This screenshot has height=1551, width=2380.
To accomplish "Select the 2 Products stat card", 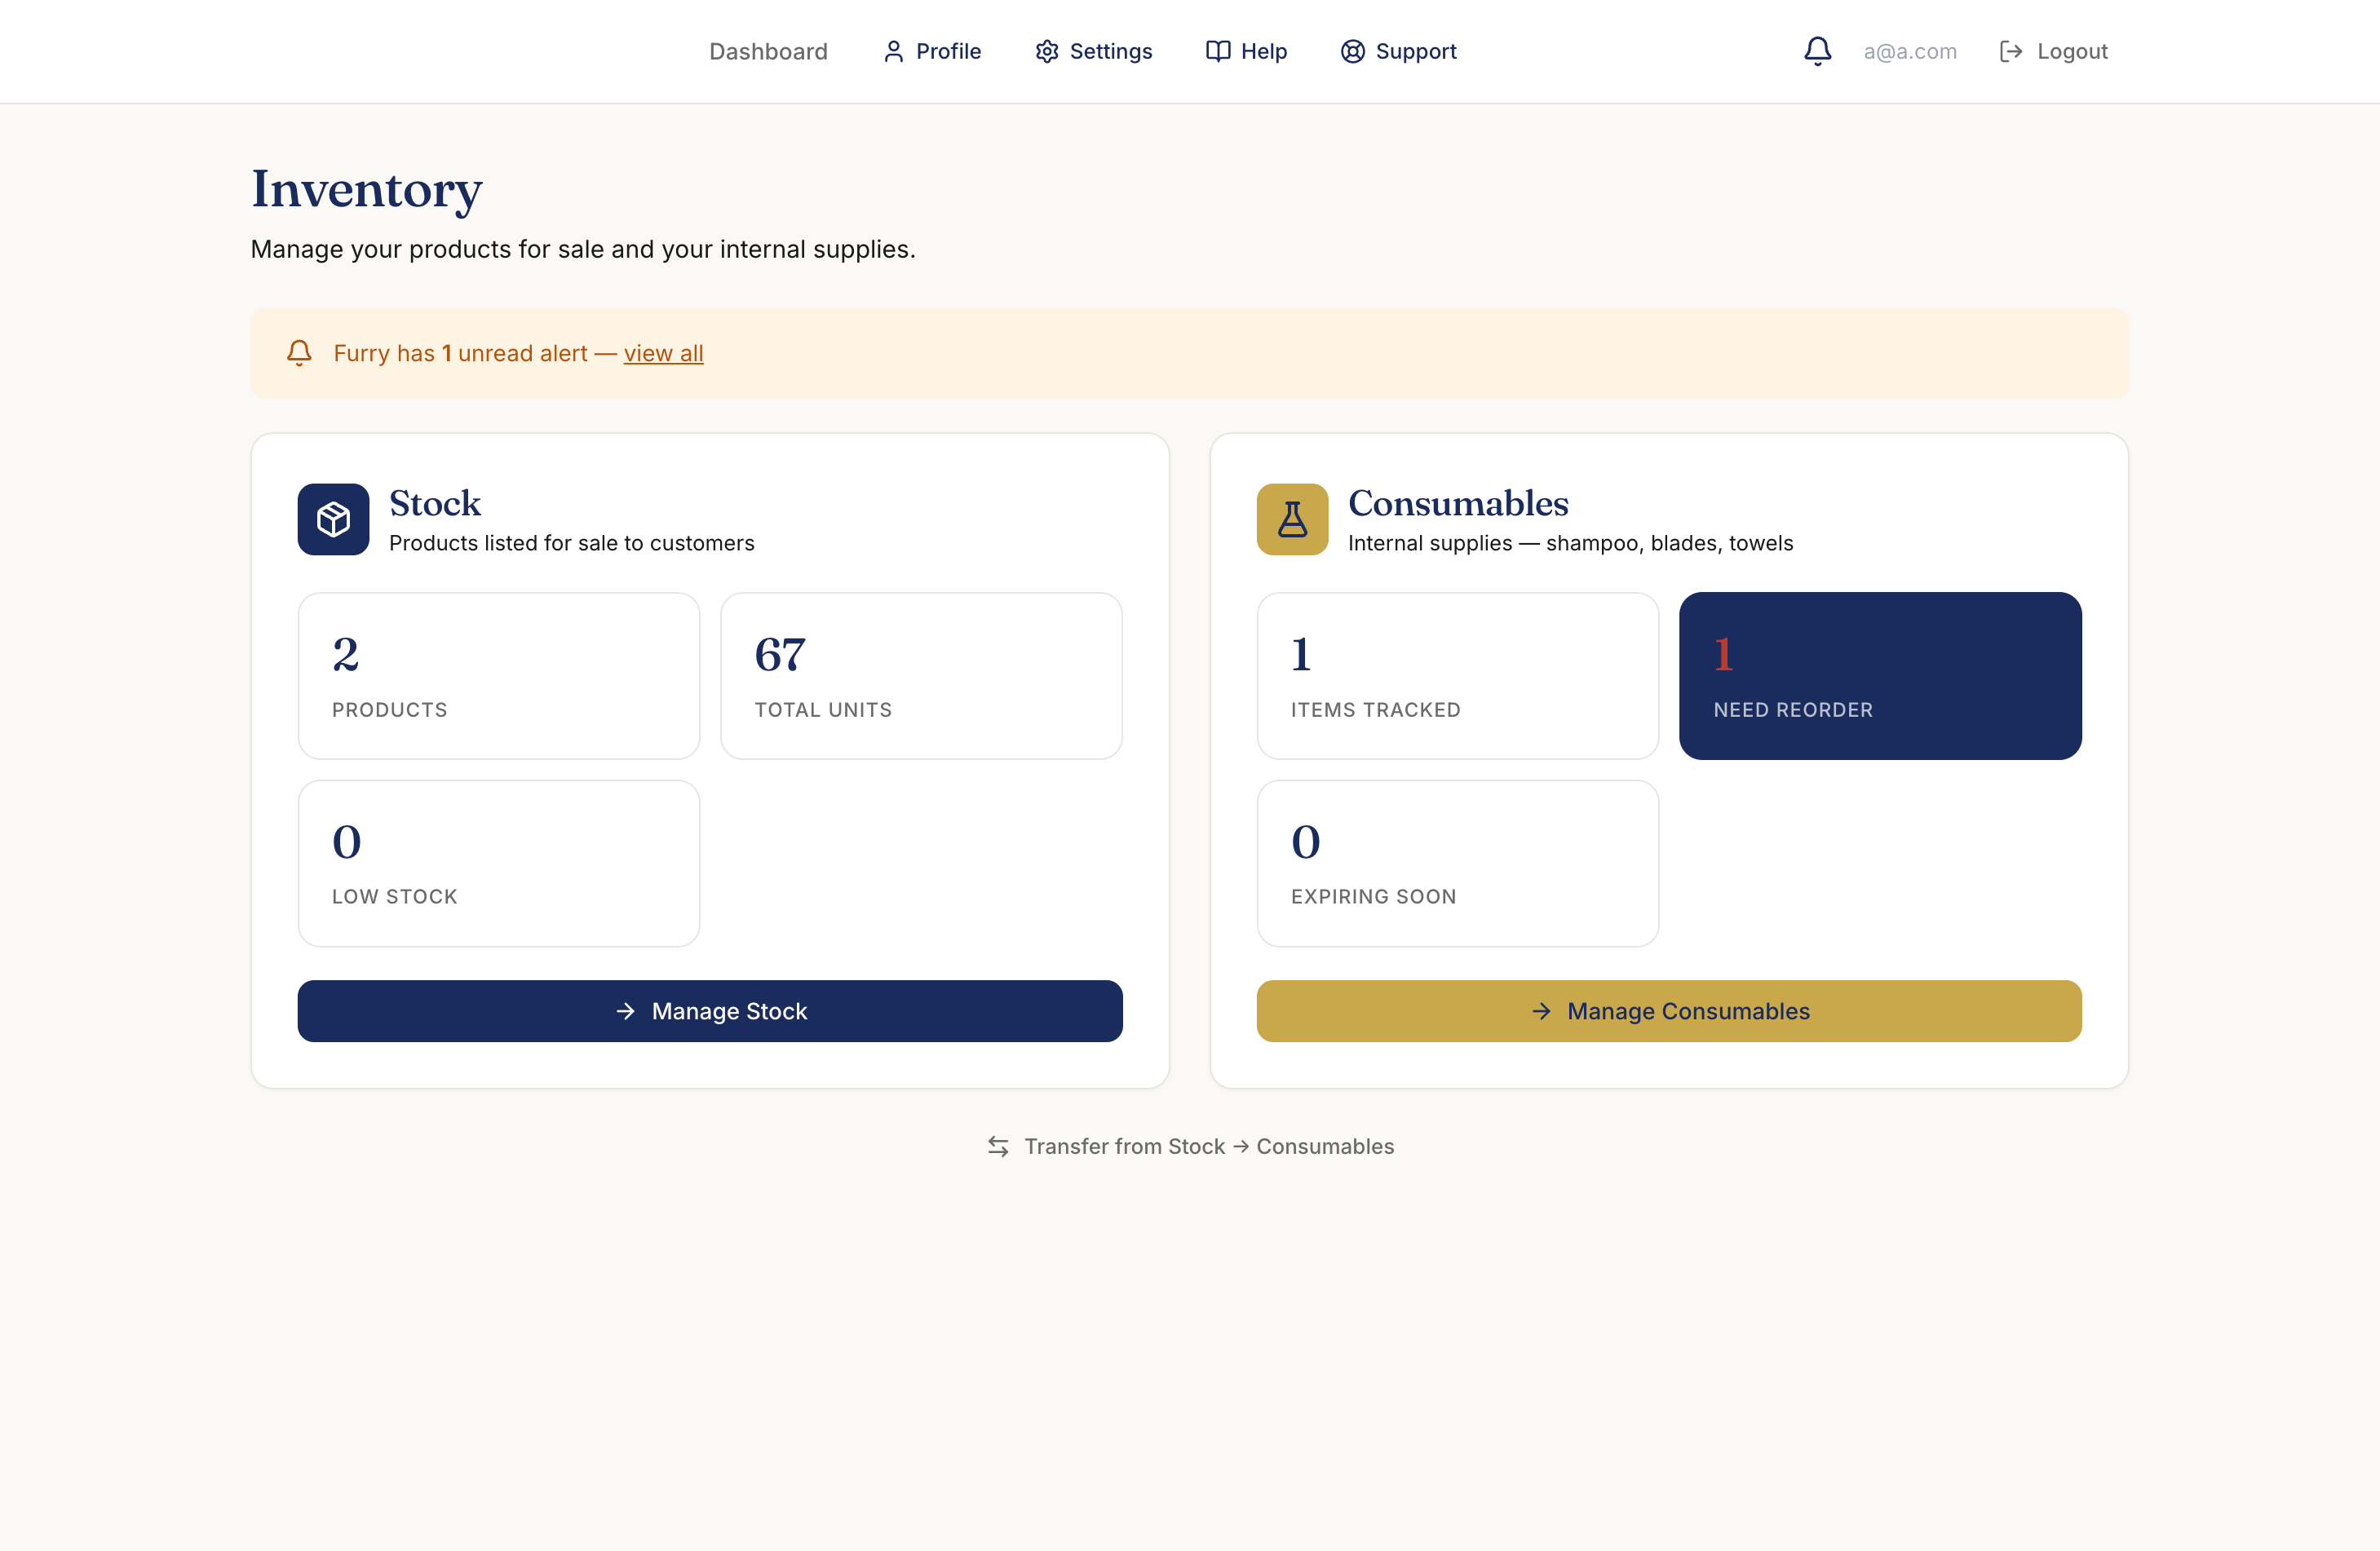I will (x=498, y=676).
